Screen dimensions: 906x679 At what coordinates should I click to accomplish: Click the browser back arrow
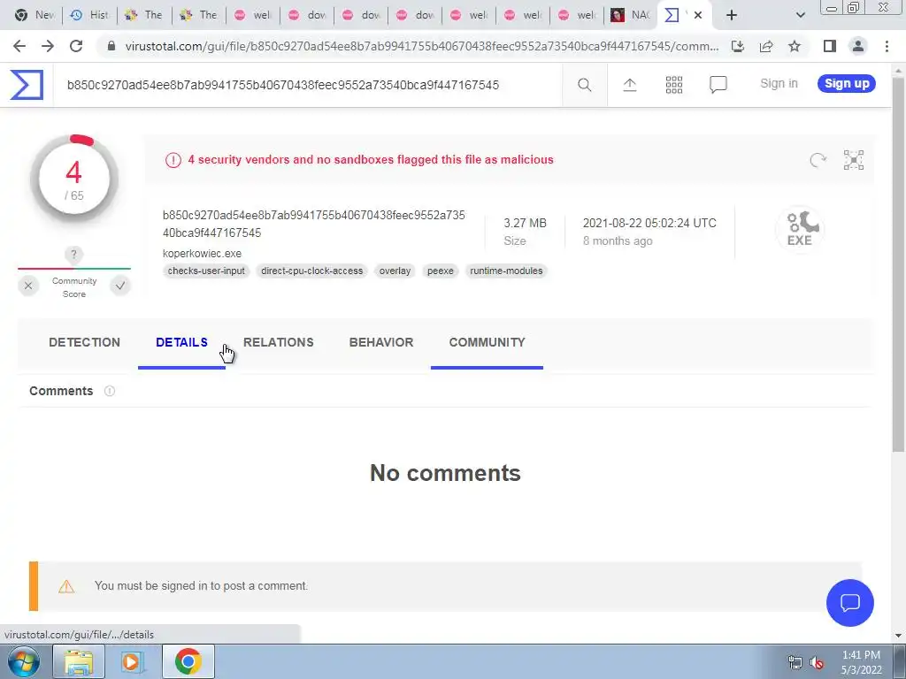19,46
